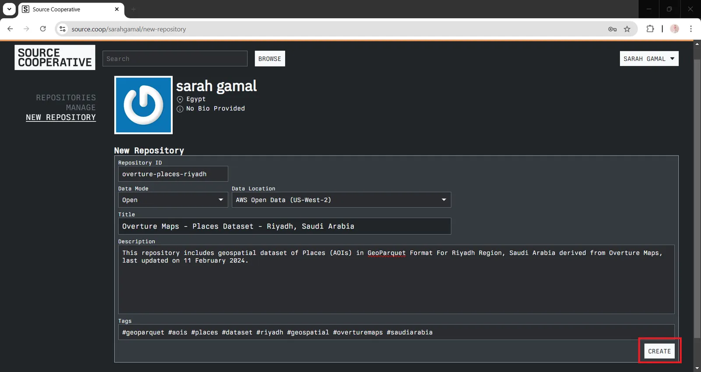Click the address bar URL
Screen dimensions: 701x372
129,29
